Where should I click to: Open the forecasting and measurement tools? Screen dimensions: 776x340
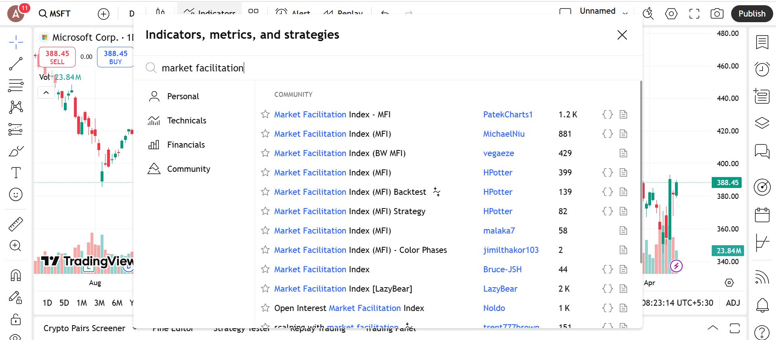pos(16,129)
